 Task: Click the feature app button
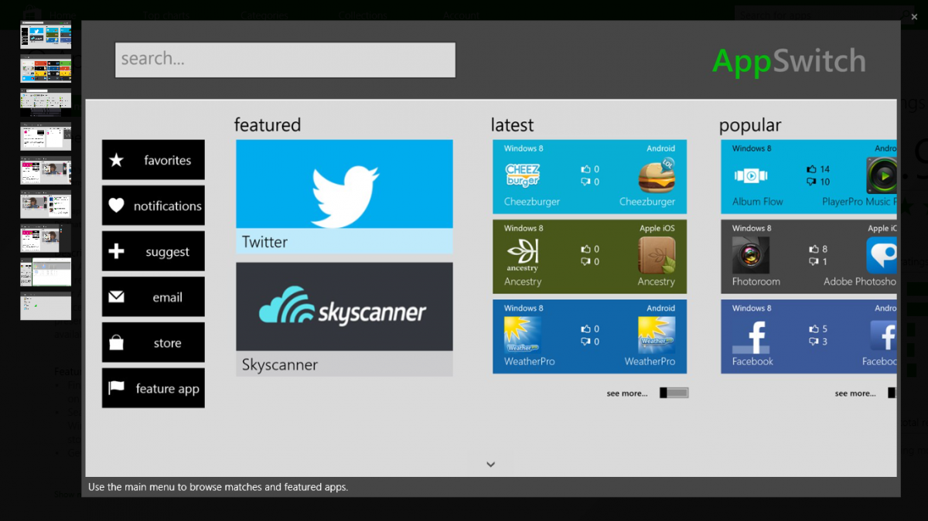click(153, 388)
